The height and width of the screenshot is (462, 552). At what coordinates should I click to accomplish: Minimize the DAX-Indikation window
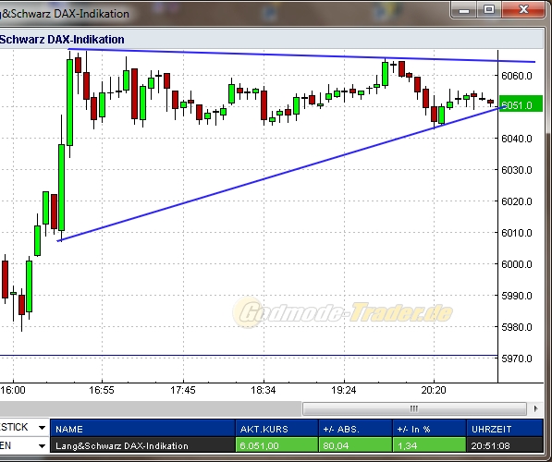coord(464,10)
